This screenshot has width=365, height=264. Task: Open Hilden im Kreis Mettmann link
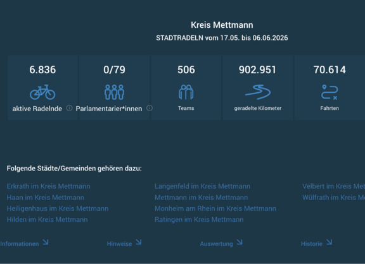48,219
